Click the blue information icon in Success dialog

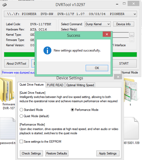47,50
